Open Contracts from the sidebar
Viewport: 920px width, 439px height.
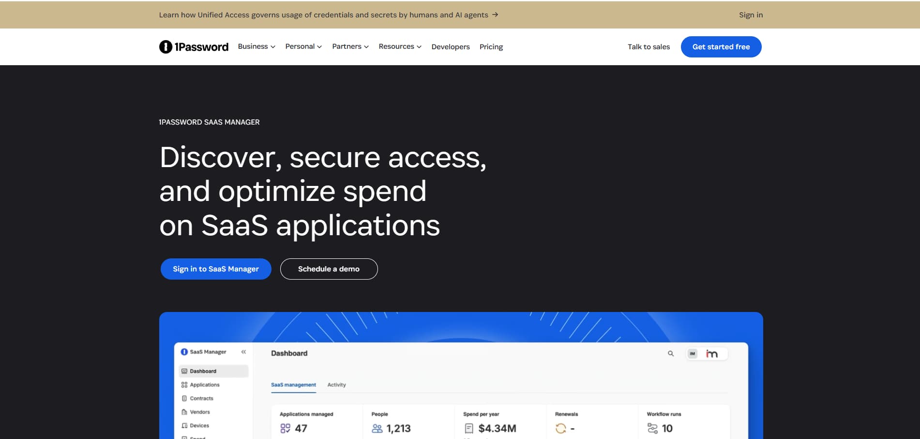tap(201, 398)
